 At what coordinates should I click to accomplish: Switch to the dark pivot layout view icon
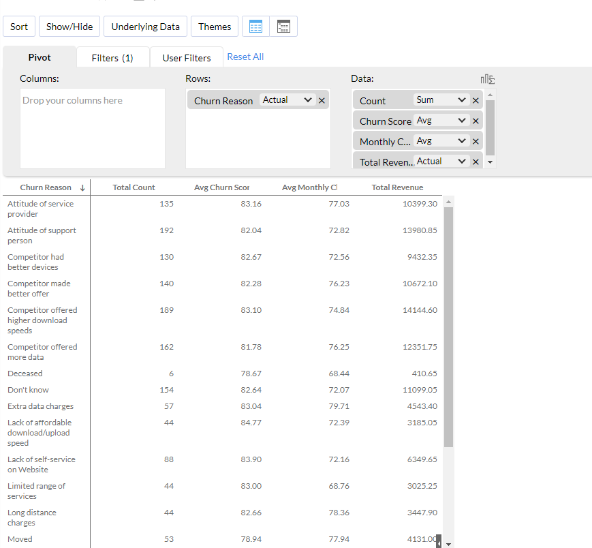[283, 27]
